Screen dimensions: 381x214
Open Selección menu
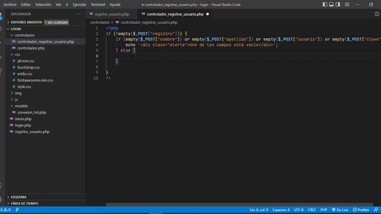tap(43, 5)
